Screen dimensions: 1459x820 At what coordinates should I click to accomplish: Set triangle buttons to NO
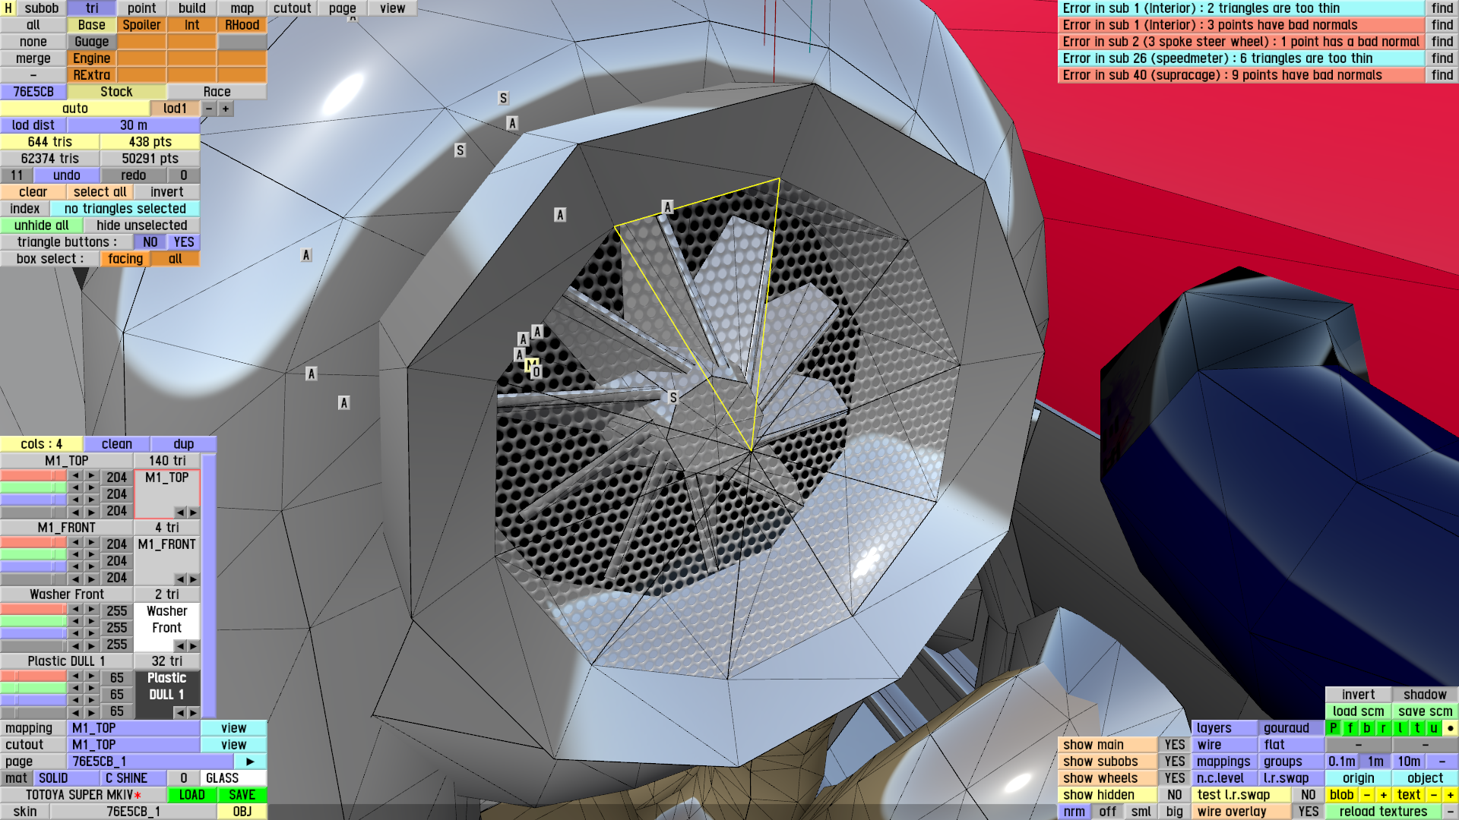click(150, 242)
